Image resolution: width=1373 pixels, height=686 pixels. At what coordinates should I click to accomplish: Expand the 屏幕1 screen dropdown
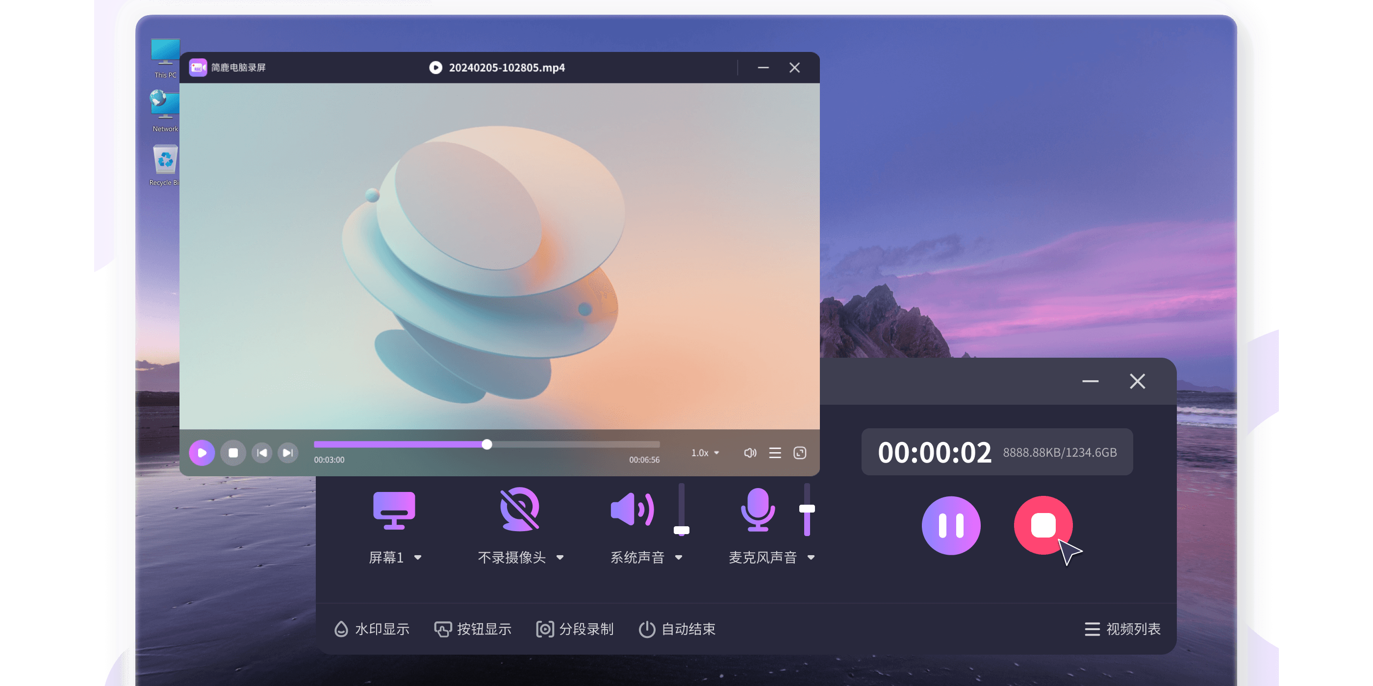coord(417,558)
